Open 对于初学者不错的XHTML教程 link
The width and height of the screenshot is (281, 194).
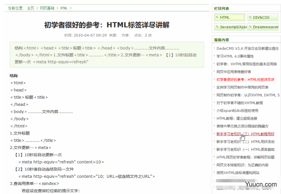point(240,103)
